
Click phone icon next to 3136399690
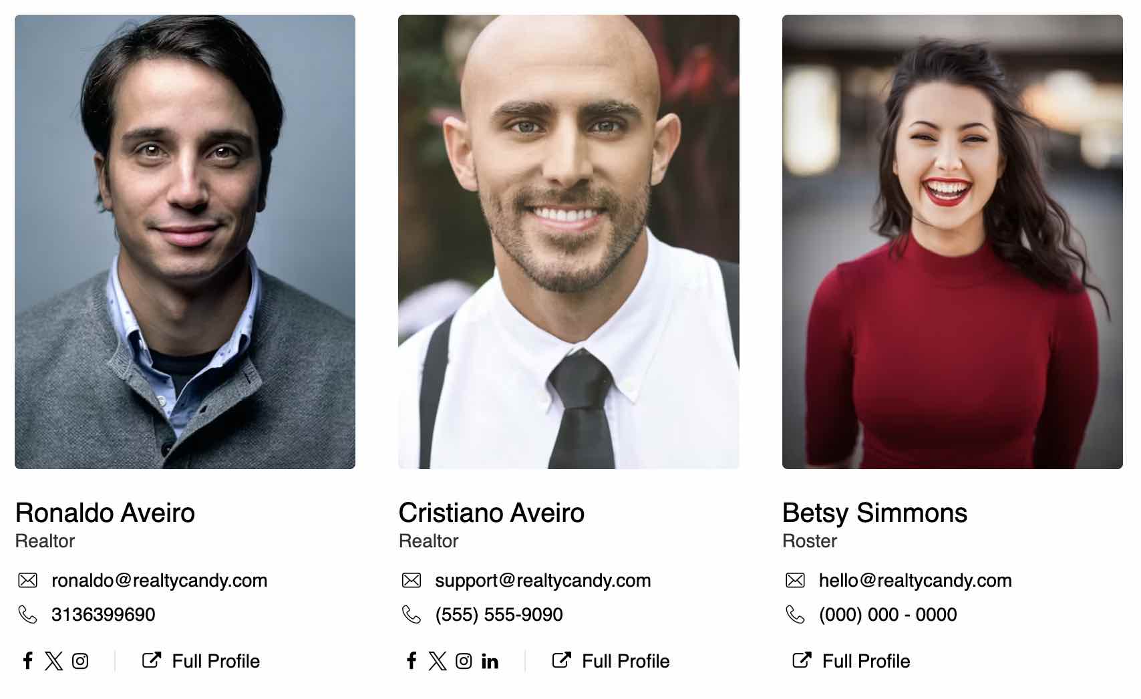[27, 614]
